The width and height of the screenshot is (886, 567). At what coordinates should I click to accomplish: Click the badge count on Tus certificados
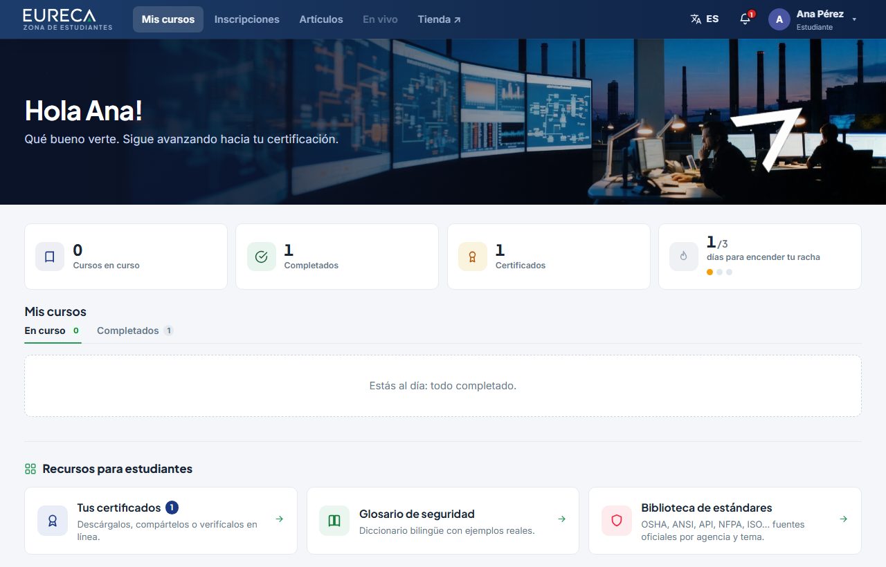click(172, 508)
